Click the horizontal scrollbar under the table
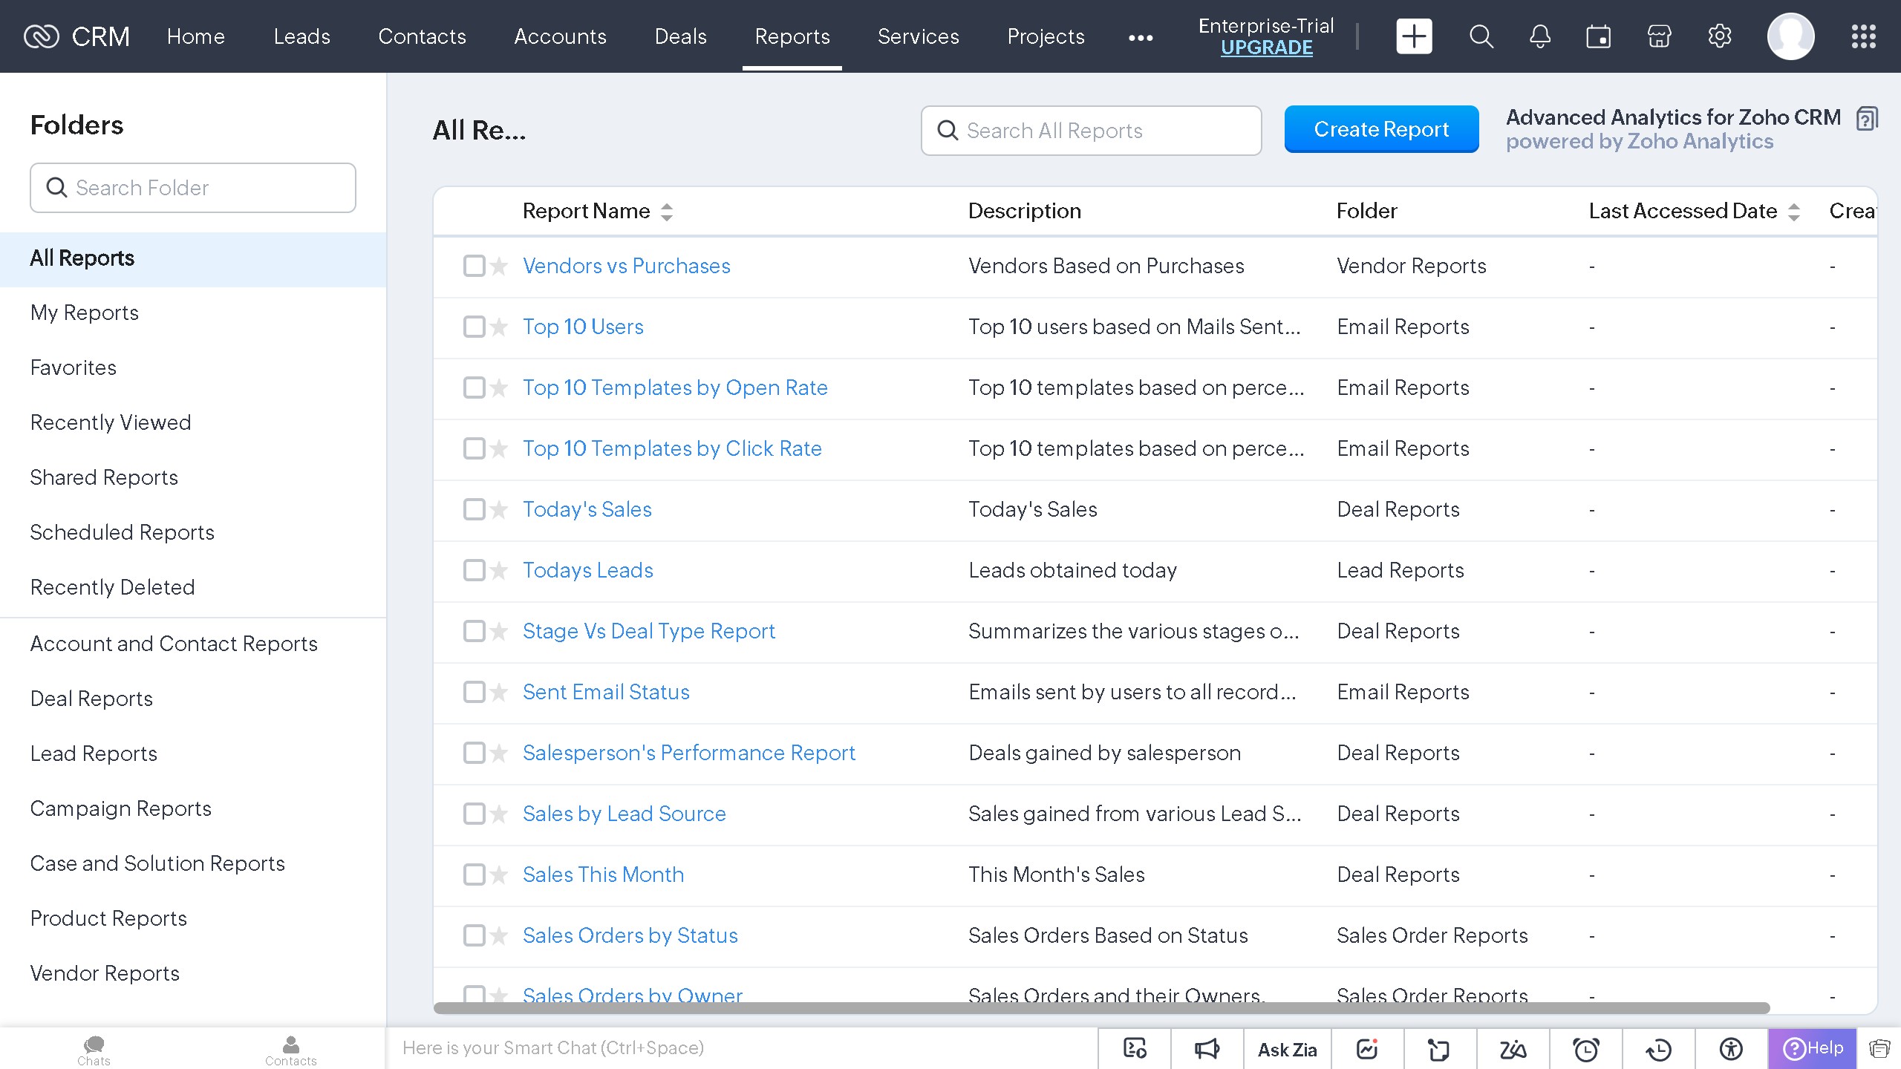Viewport: 1901px width, 1069px height. (1101, 1008)
